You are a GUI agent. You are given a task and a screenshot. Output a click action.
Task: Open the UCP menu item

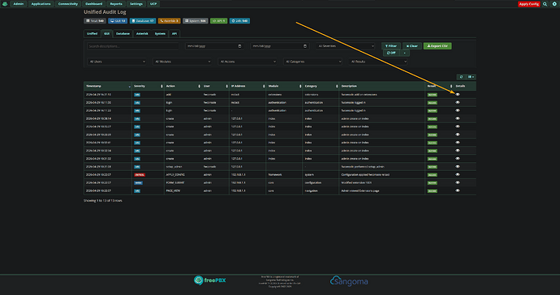click(x=153, y=4)
